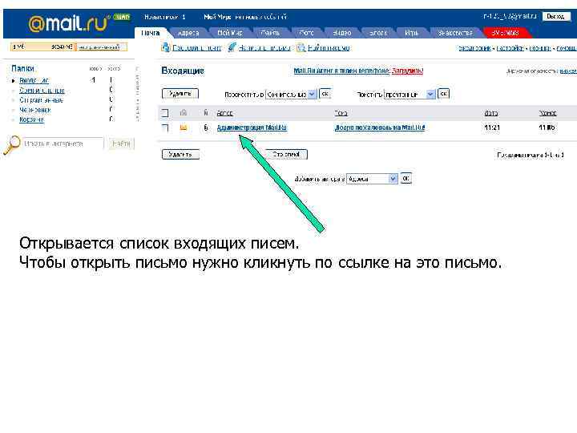The image size is (577, 433).
Task: Click OK next to the Адреса dropdown
Action: point(406,179)
